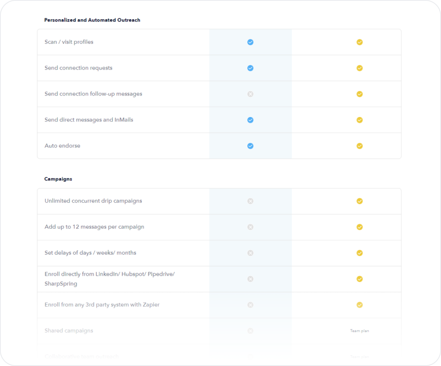
Task: Click gray X for Enroll from Zapier row
Action: (250, 305)
